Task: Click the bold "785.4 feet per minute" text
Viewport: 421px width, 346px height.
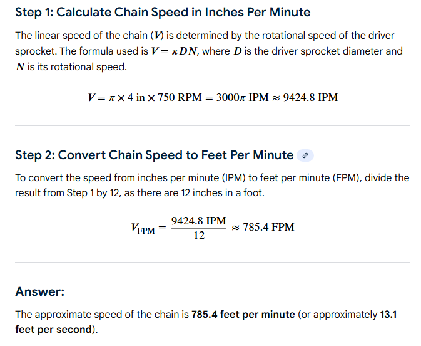Action: coord(243,314)
